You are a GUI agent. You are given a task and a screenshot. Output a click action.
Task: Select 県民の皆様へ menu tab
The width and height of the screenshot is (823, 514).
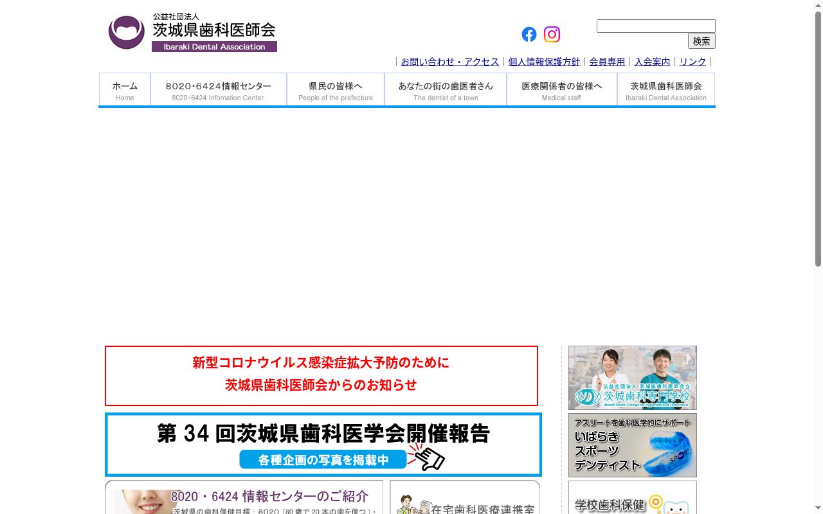click(x=336, y=89)
